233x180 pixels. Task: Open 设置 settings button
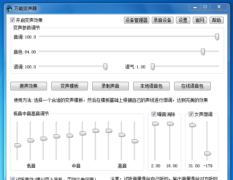click(x=183, y=20)
